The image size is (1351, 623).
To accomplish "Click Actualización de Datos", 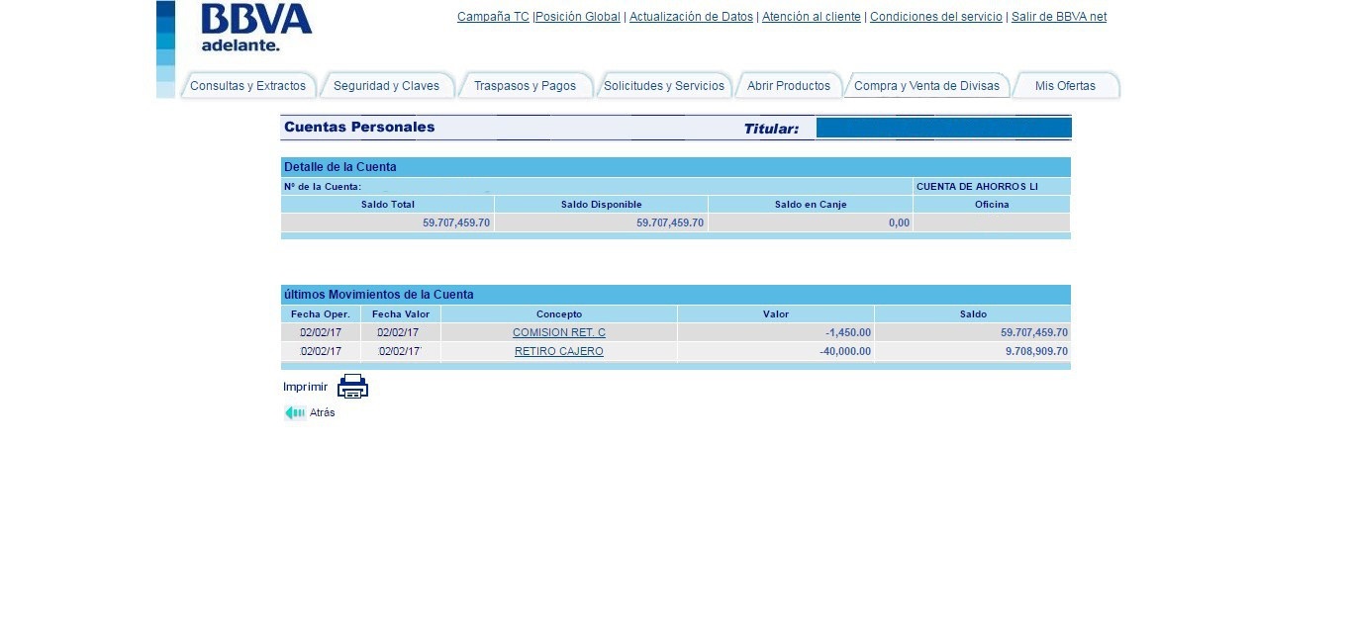I will (690, 16).
